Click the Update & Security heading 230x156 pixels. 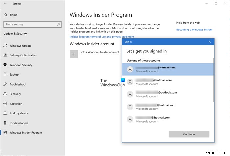[15, 34]
